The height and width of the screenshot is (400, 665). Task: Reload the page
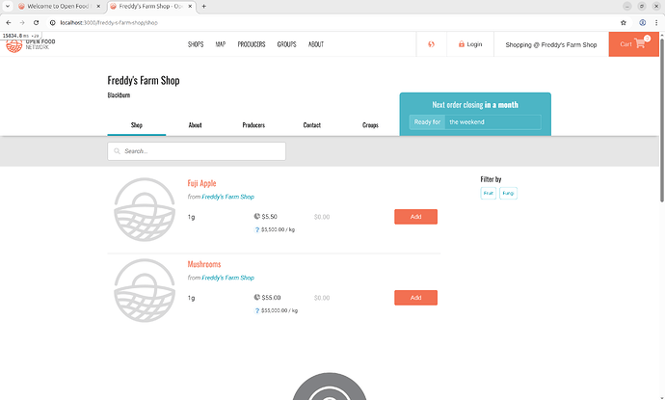tap(36, 23)
